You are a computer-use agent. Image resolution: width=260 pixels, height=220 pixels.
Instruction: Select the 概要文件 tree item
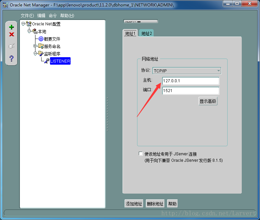click(52, 39)
